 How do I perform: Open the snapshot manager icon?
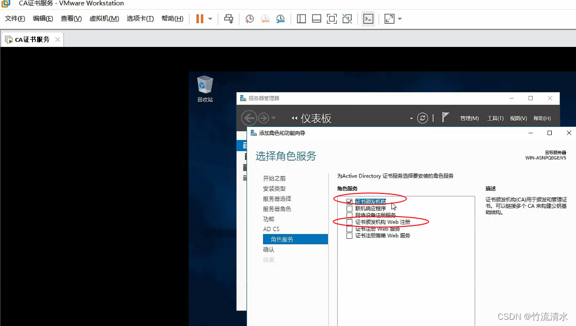[281, 19]
